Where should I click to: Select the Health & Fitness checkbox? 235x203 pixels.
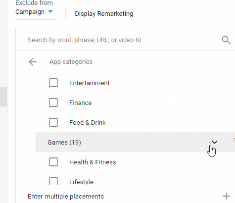tap(53, 162)
